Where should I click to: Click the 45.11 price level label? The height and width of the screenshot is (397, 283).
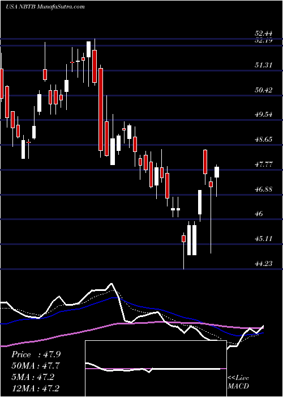point(264,239)
